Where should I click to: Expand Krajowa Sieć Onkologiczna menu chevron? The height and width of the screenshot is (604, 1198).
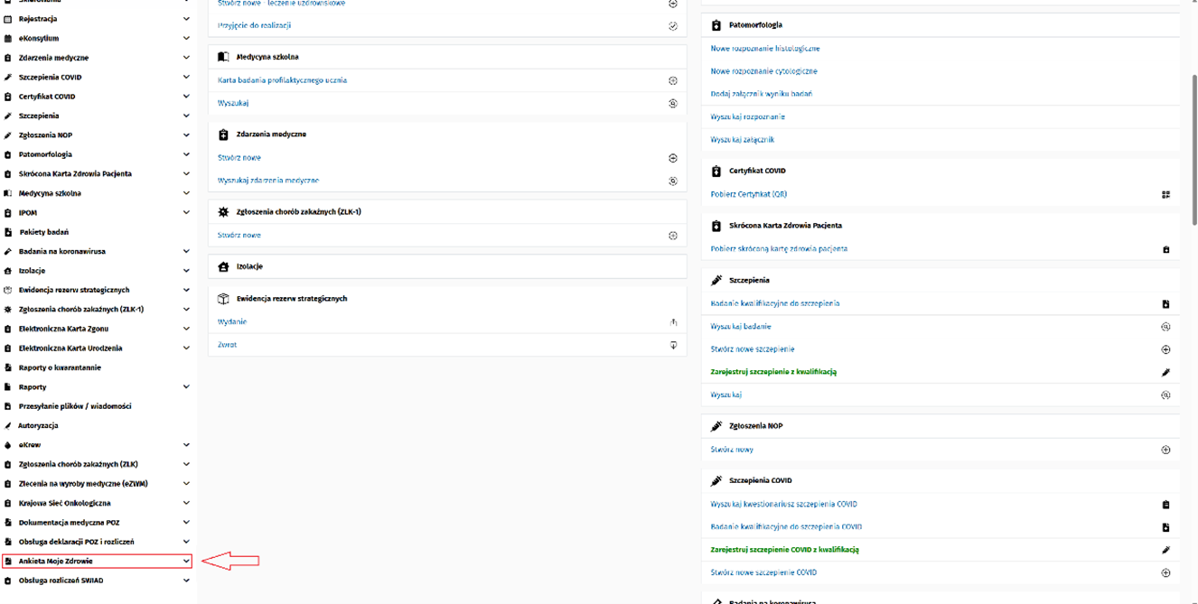pos(186,503)
